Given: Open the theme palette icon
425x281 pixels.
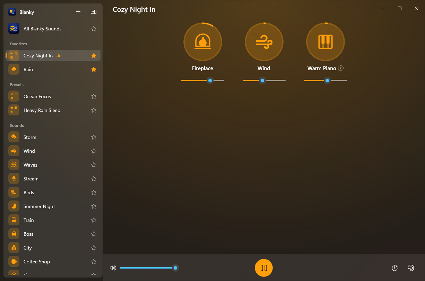Looking at the screenshot, I should click(411, 268).
